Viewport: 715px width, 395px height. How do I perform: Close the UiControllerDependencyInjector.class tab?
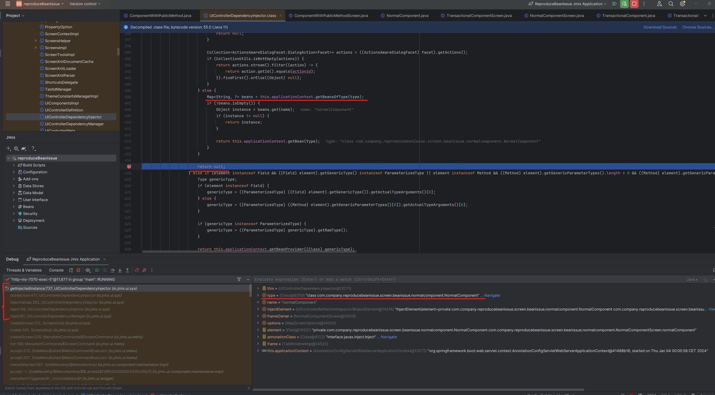click(280, 16)
